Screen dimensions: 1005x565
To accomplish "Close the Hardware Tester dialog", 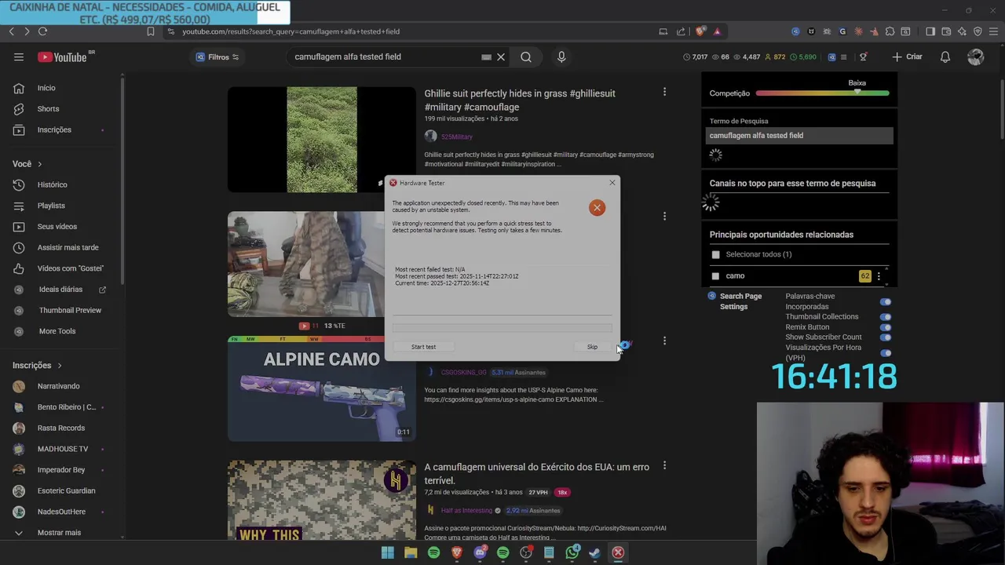I will click(x=612, y=183).
